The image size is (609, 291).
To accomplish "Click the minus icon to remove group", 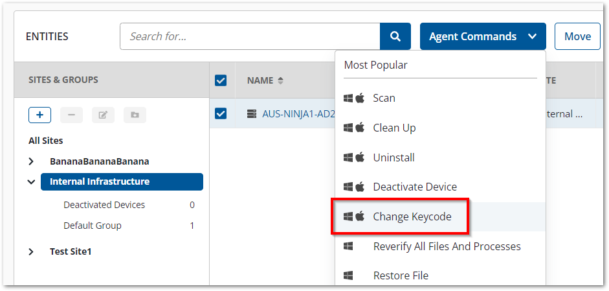I will pyautogui.click(x=71, y=115).
